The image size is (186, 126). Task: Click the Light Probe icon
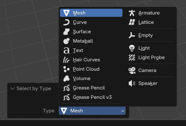132,58
